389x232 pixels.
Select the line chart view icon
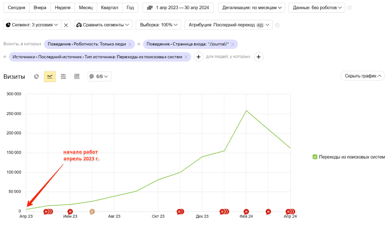[50, 76]
